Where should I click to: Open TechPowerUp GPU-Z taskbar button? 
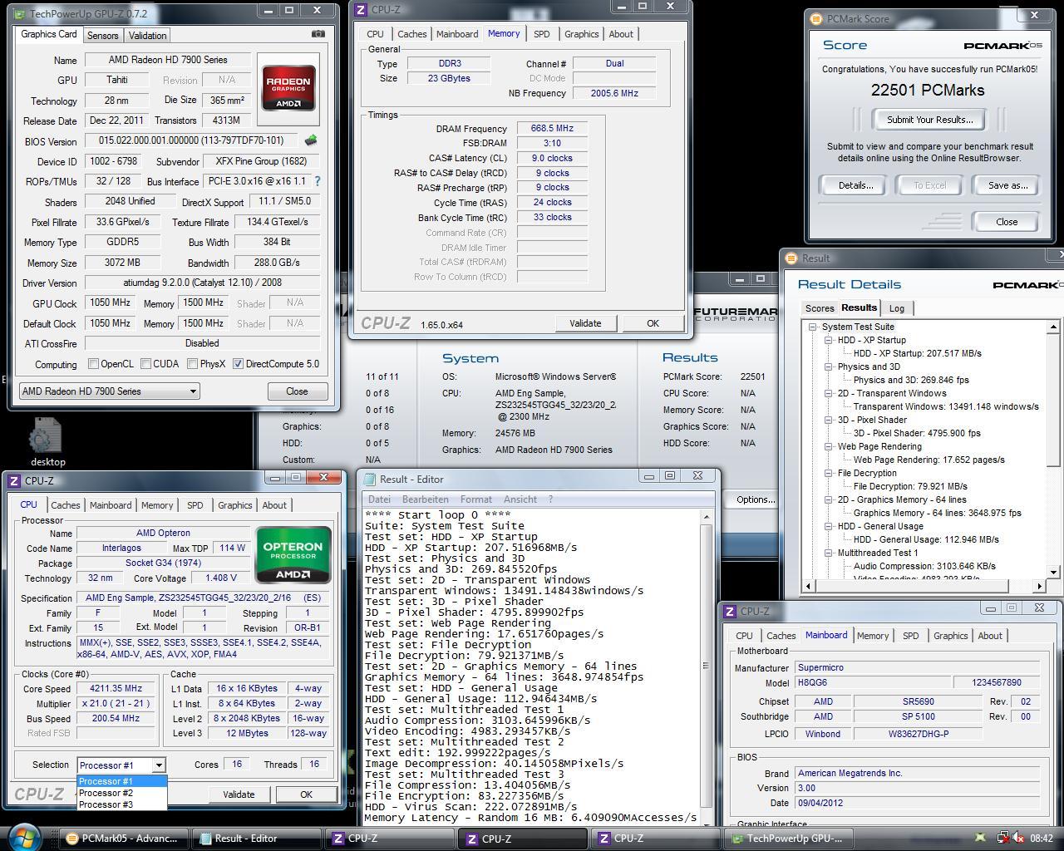tap(787, 838)
